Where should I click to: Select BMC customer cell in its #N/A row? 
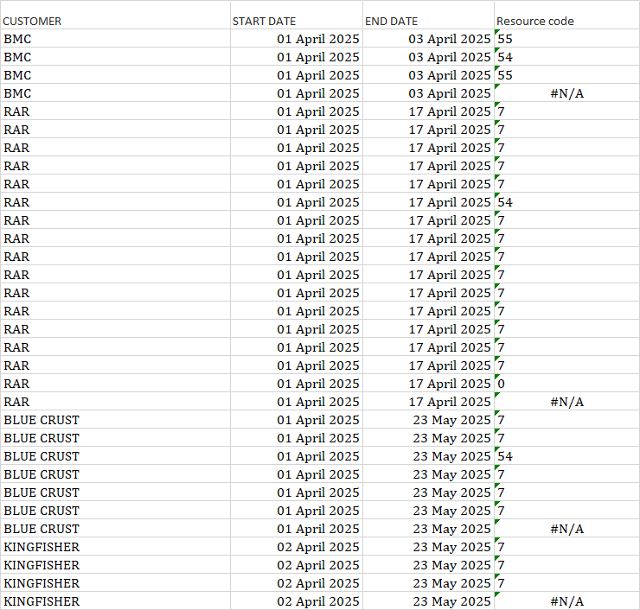tap(116, 93)
